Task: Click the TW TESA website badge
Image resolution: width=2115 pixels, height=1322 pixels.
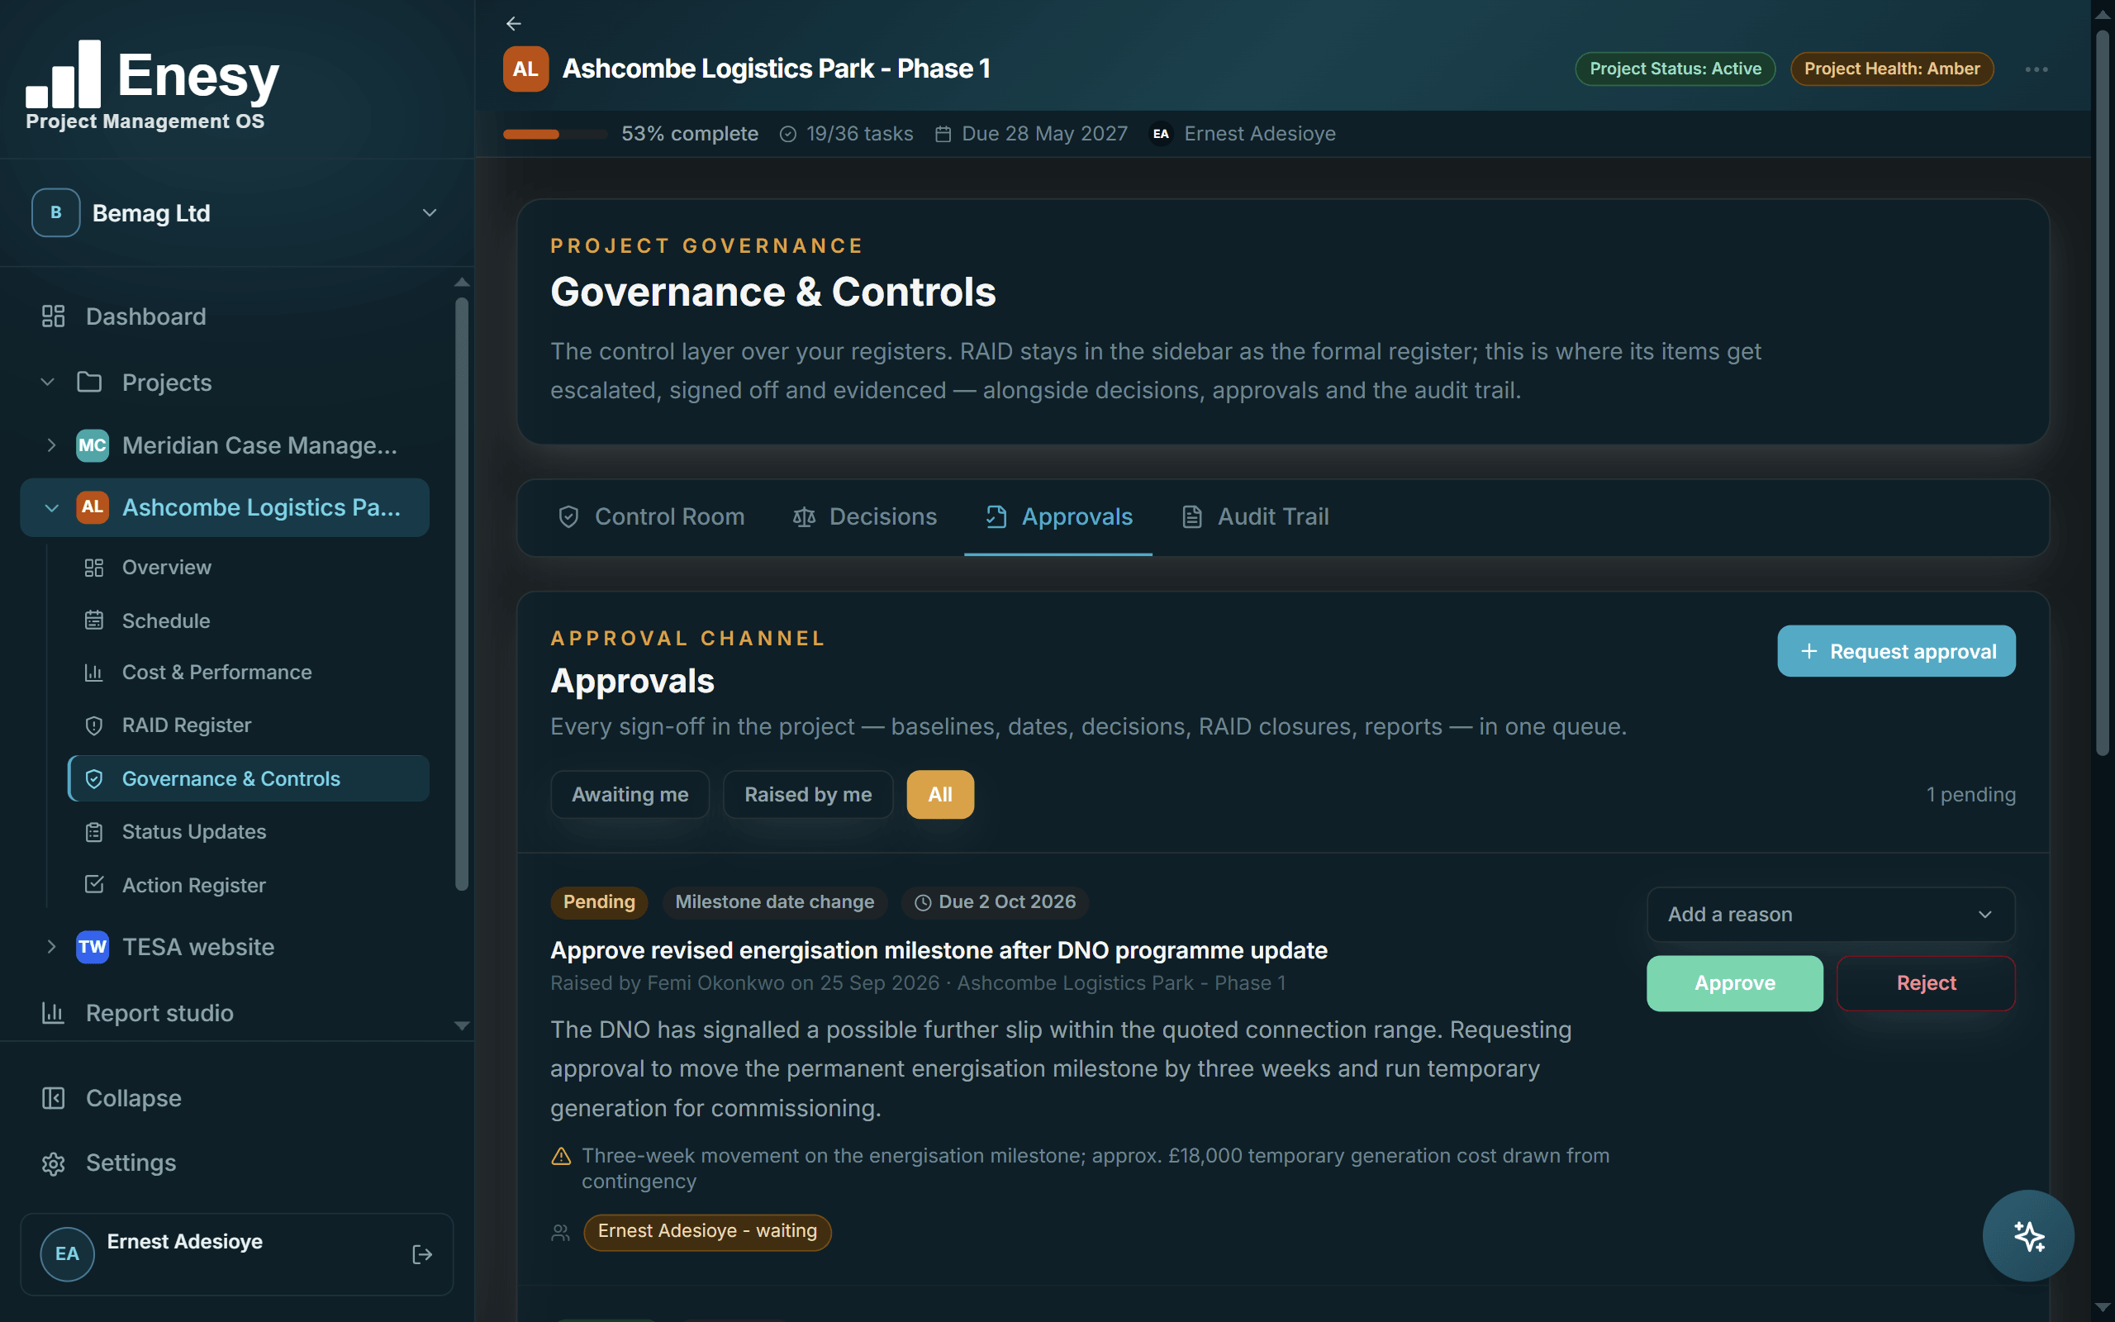Action: tap(93, 947)
